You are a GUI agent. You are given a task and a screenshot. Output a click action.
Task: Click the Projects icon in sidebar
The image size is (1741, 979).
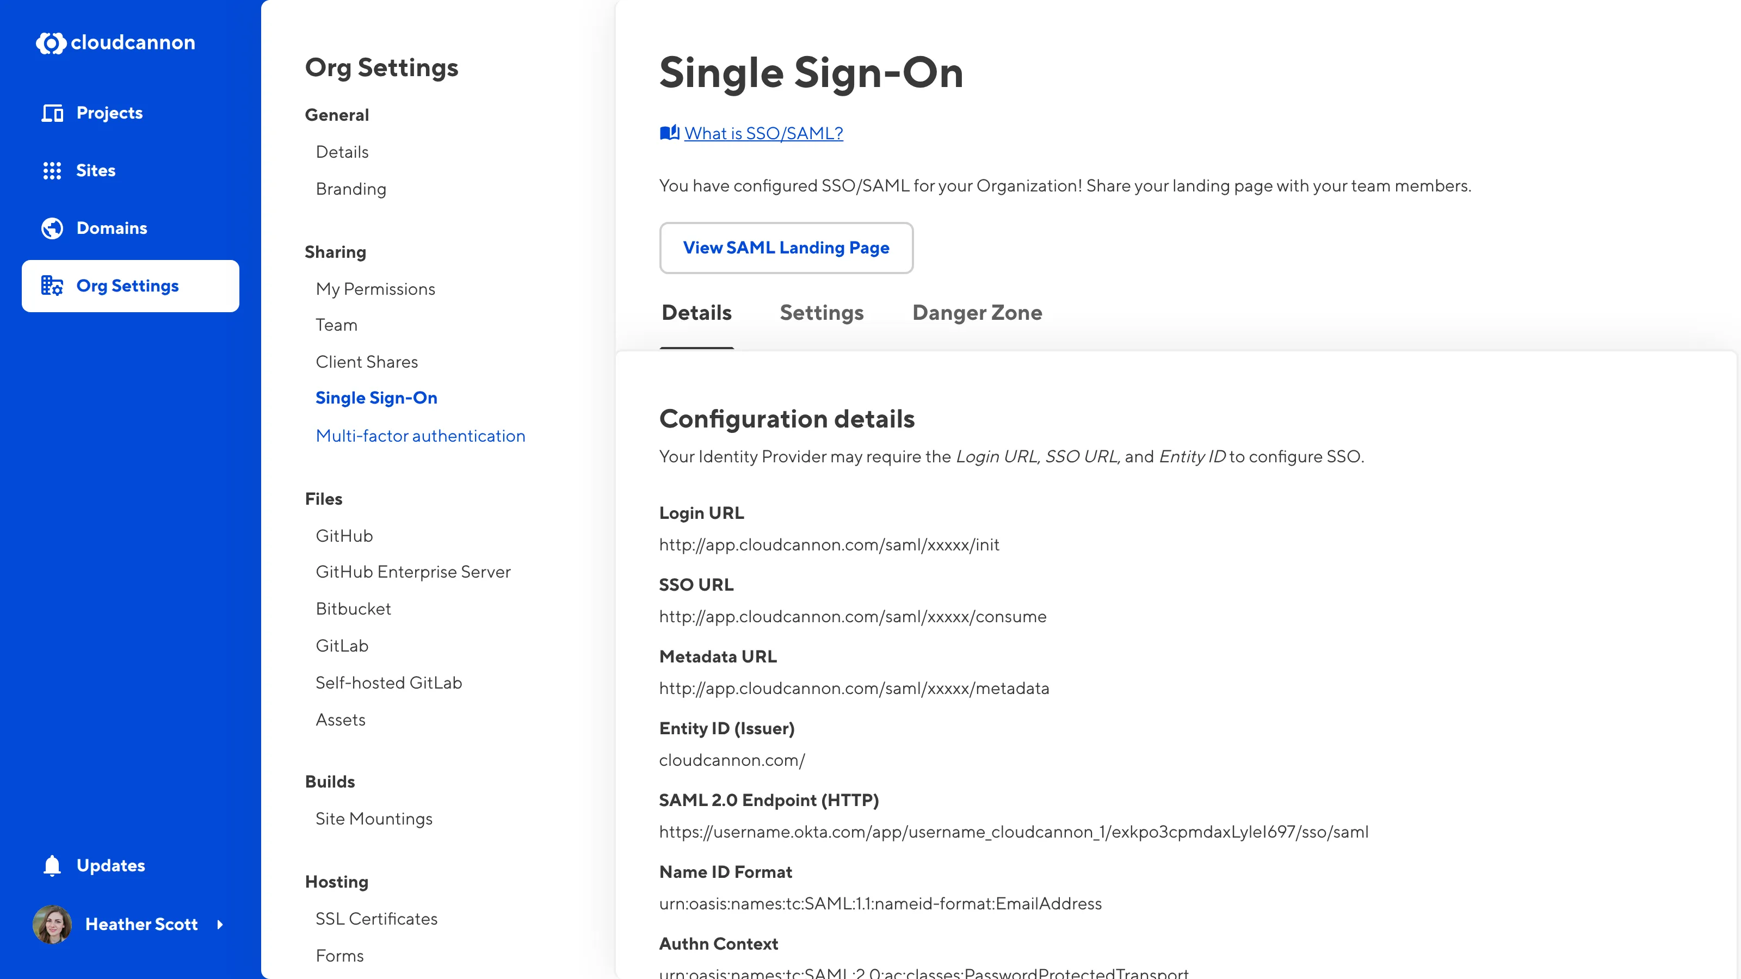coord(52,113)
